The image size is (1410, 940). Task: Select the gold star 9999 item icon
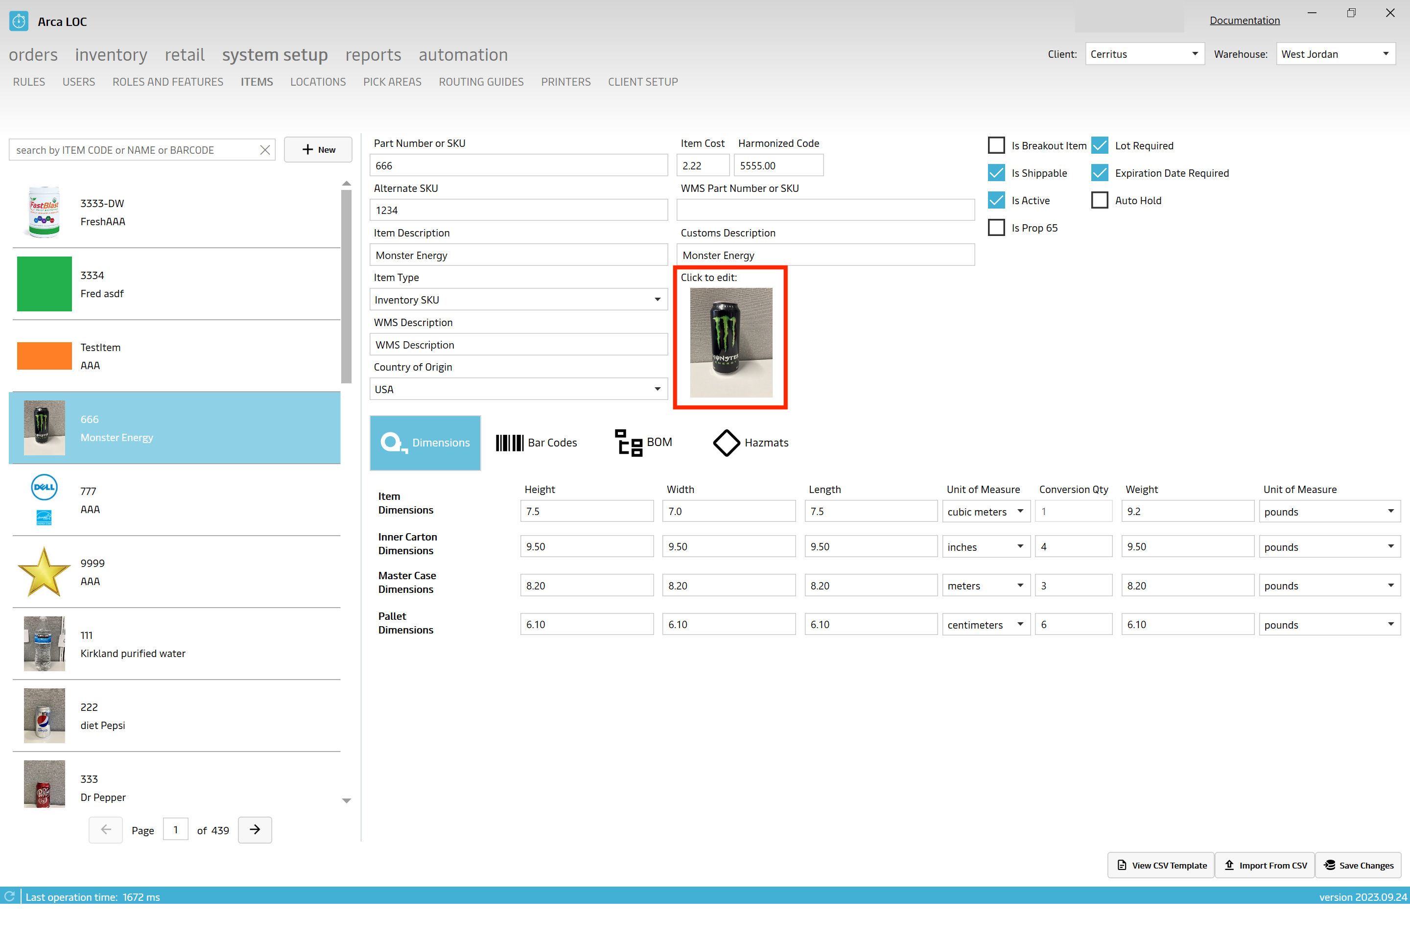[45, 572]
